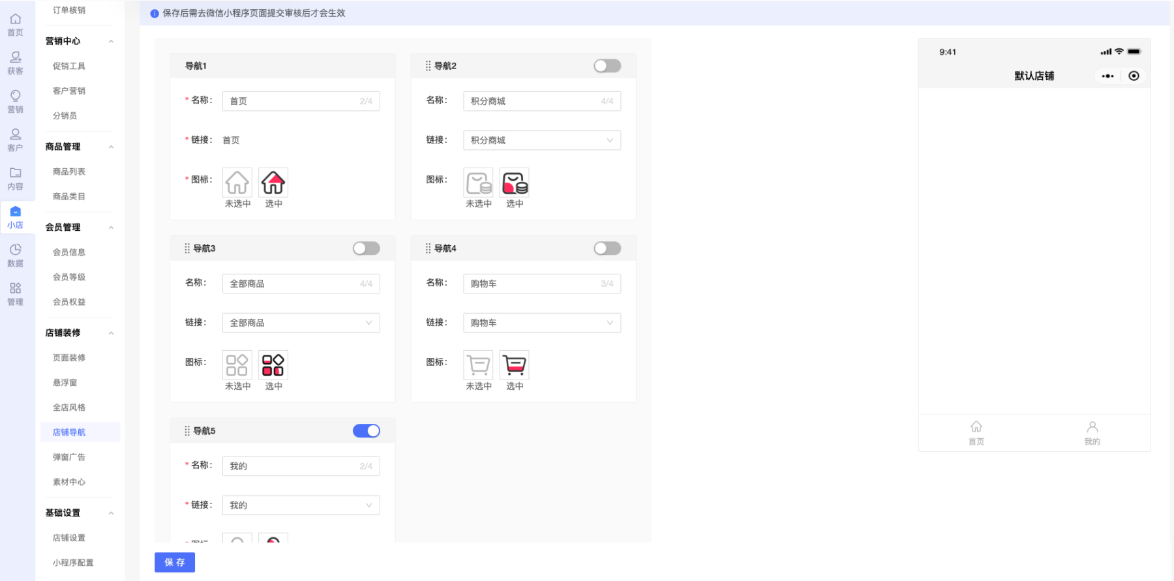Click the info icon in the notice banner
This screenshot has width=1174, height=581.
pos(155,14)
